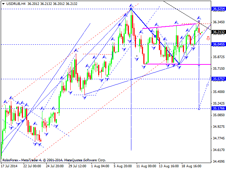Click the 34.6100 value on price scale
226x169 pixels.
(218, 150)
